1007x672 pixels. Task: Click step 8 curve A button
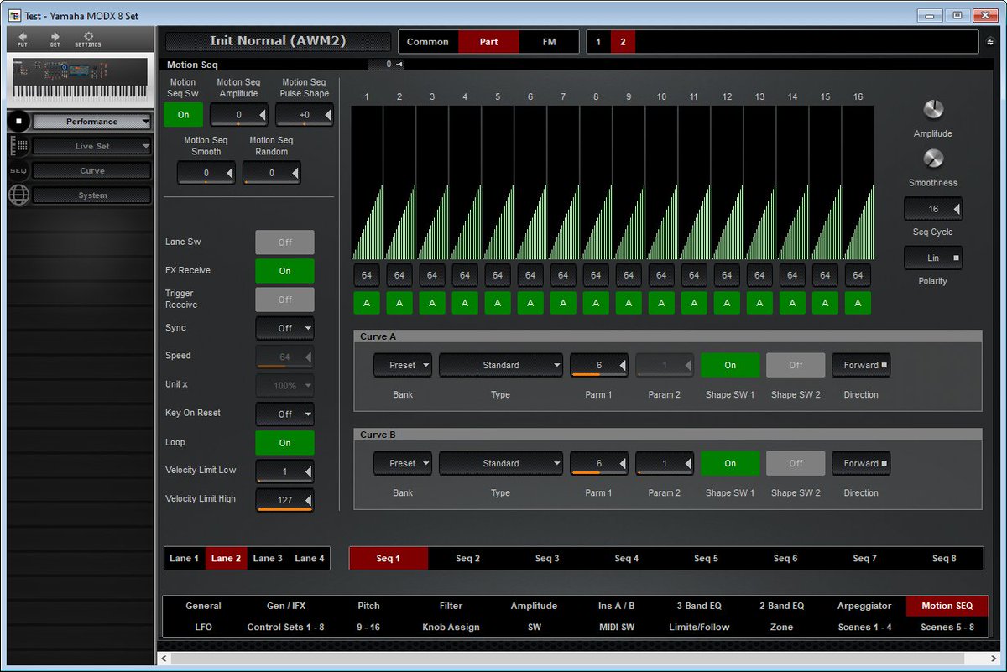point(596,303)
